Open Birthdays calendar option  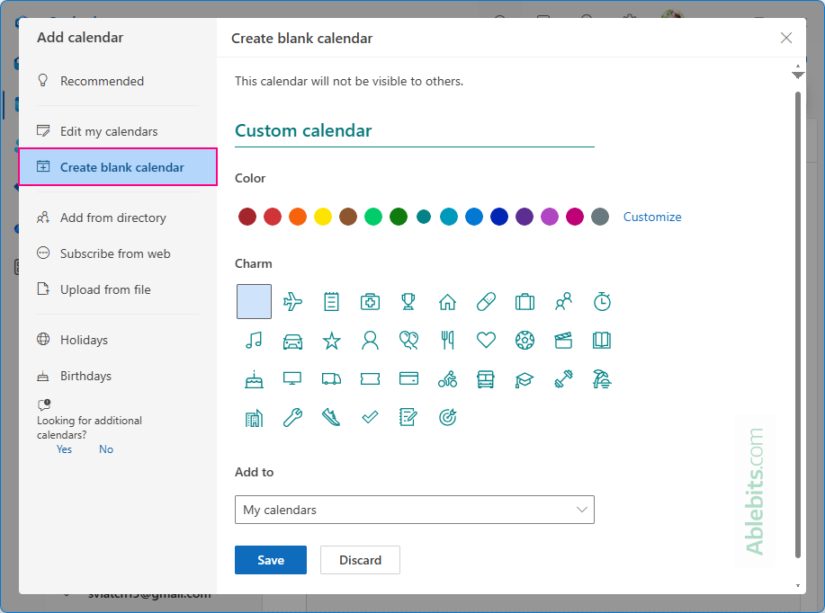[x=117, y=376]
